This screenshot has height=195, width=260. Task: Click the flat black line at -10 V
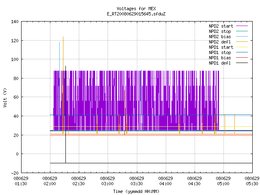(151, 163)
